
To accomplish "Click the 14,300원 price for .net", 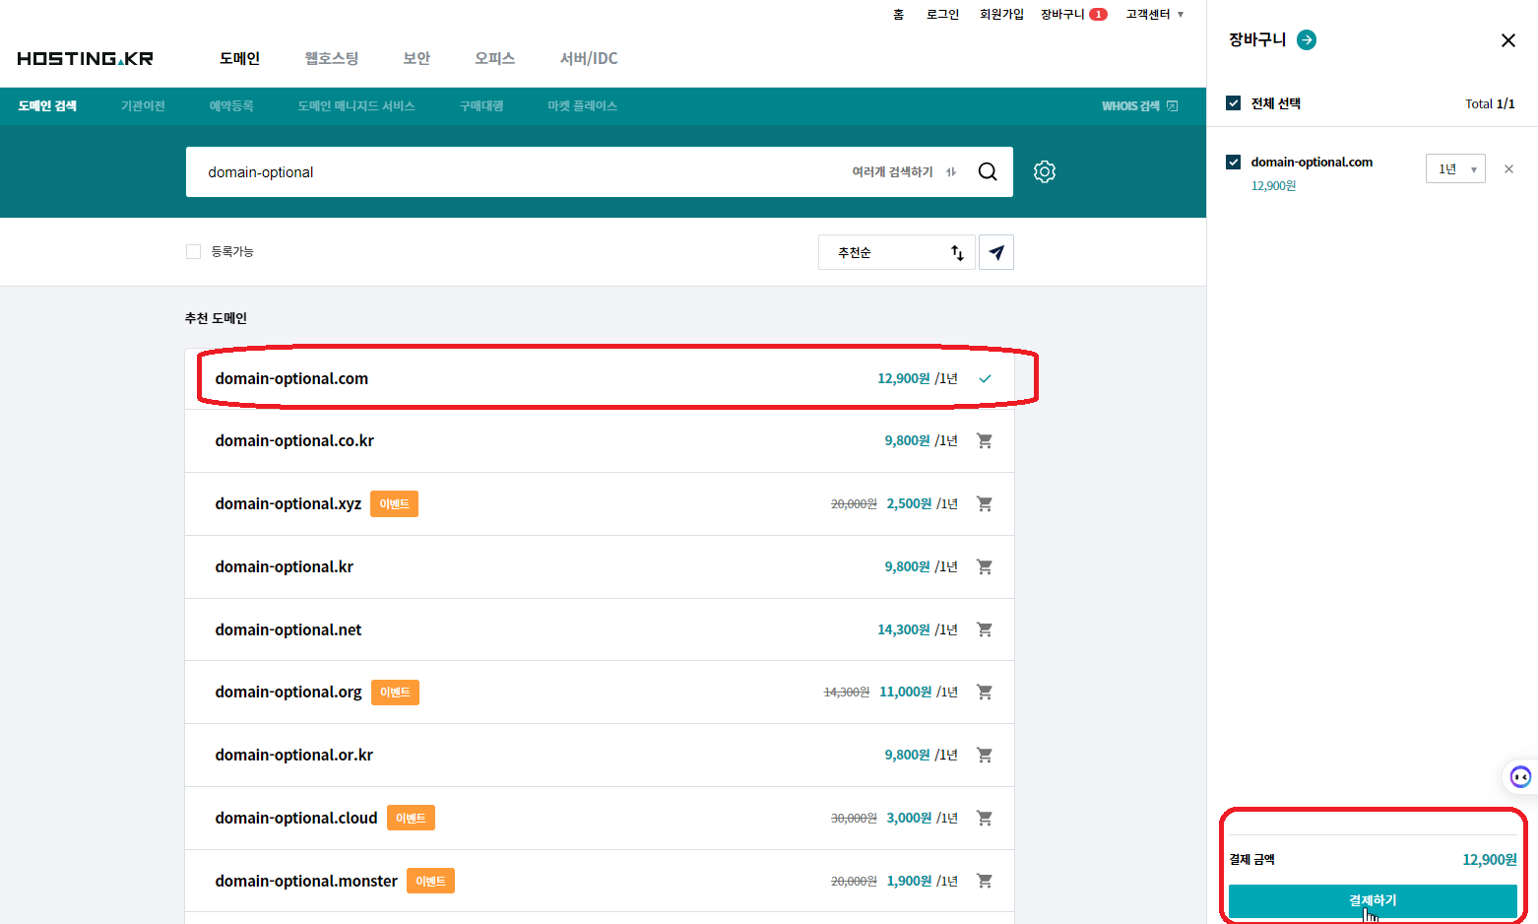I will (903, 629).
